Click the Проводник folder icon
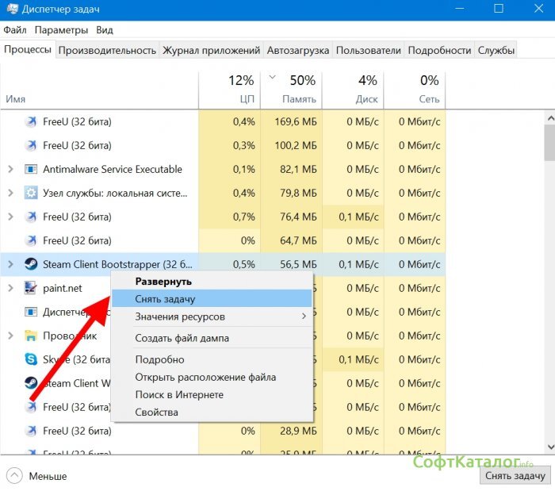The height and width of the screenshot is (495, 555). click(x=31, y=336)
